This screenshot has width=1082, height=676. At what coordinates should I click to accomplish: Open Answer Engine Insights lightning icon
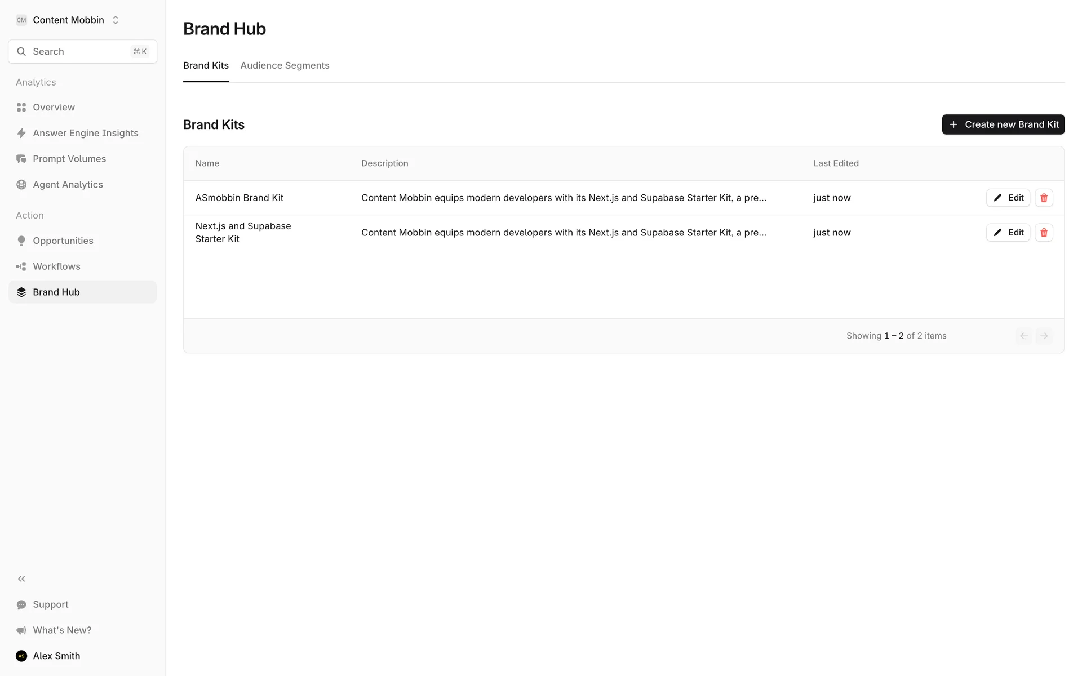(x=21, y=133)
